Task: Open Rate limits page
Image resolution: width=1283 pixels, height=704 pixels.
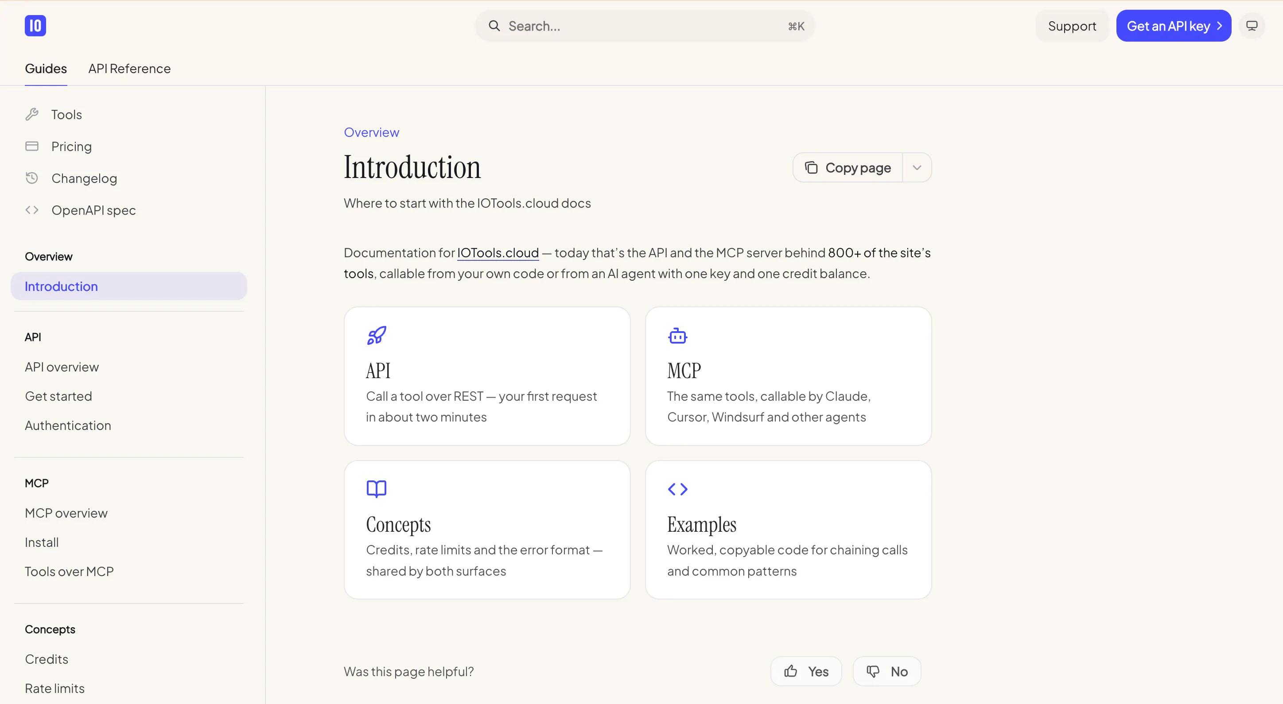Action: [x=55, y=689]
